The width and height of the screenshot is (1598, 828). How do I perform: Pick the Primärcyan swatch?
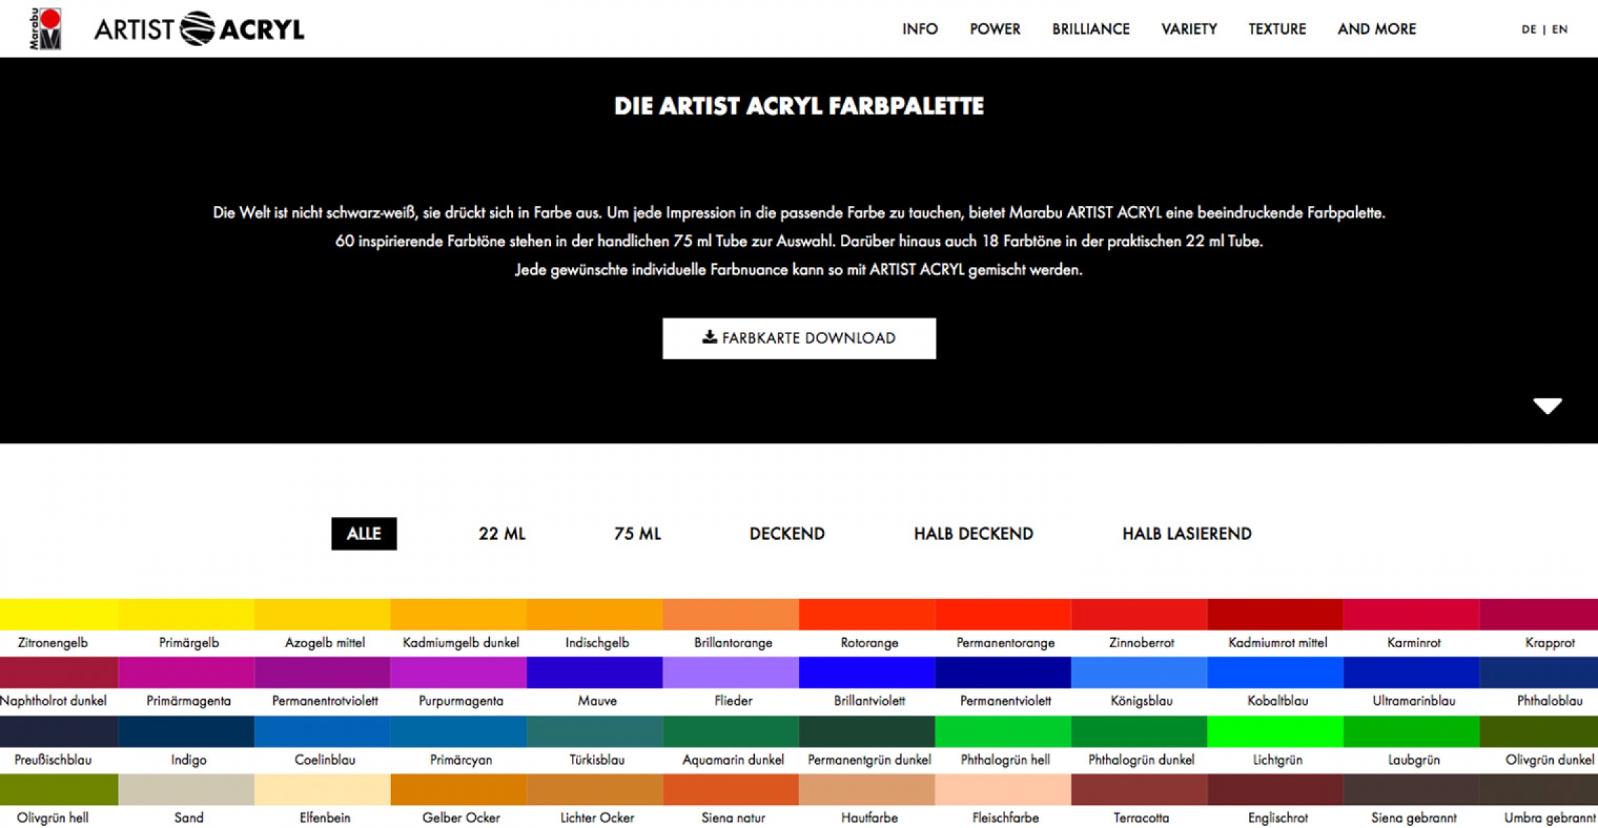coord(458,731)
